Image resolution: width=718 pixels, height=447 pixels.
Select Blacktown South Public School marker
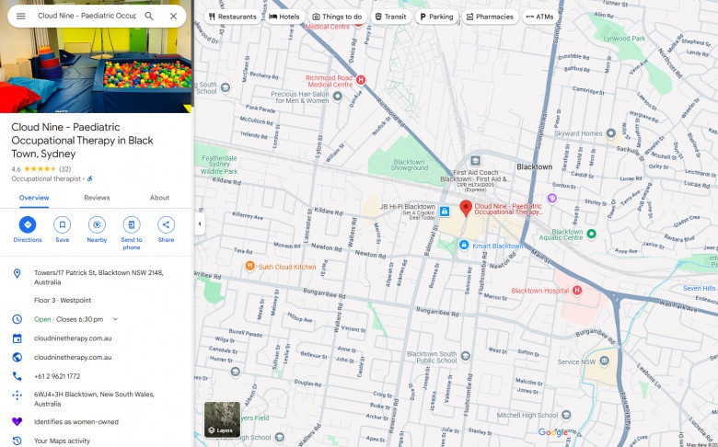[x=465, y=356]
